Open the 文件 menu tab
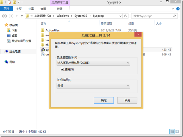 7,8
